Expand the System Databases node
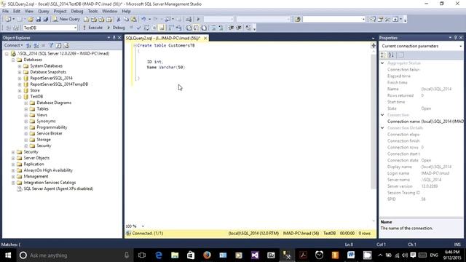The image size is (466, 262). coord(20,66)
